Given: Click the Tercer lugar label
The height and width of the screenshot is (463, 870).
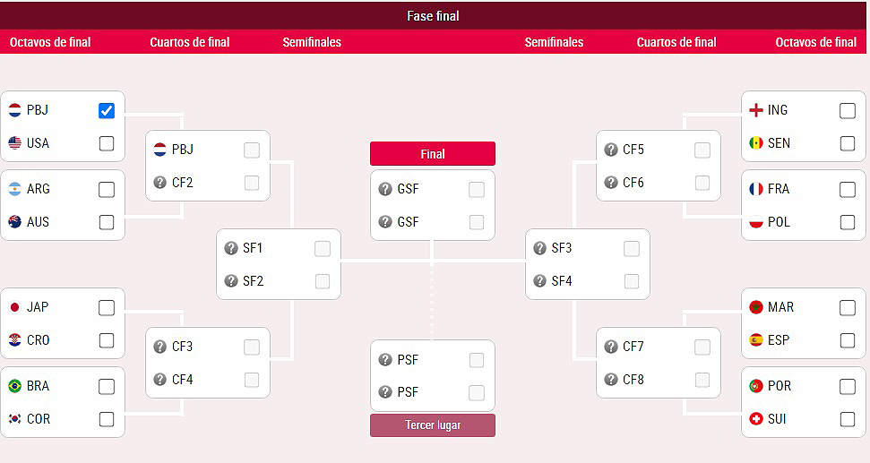Looking at the screenshot, I should (433, 425).
